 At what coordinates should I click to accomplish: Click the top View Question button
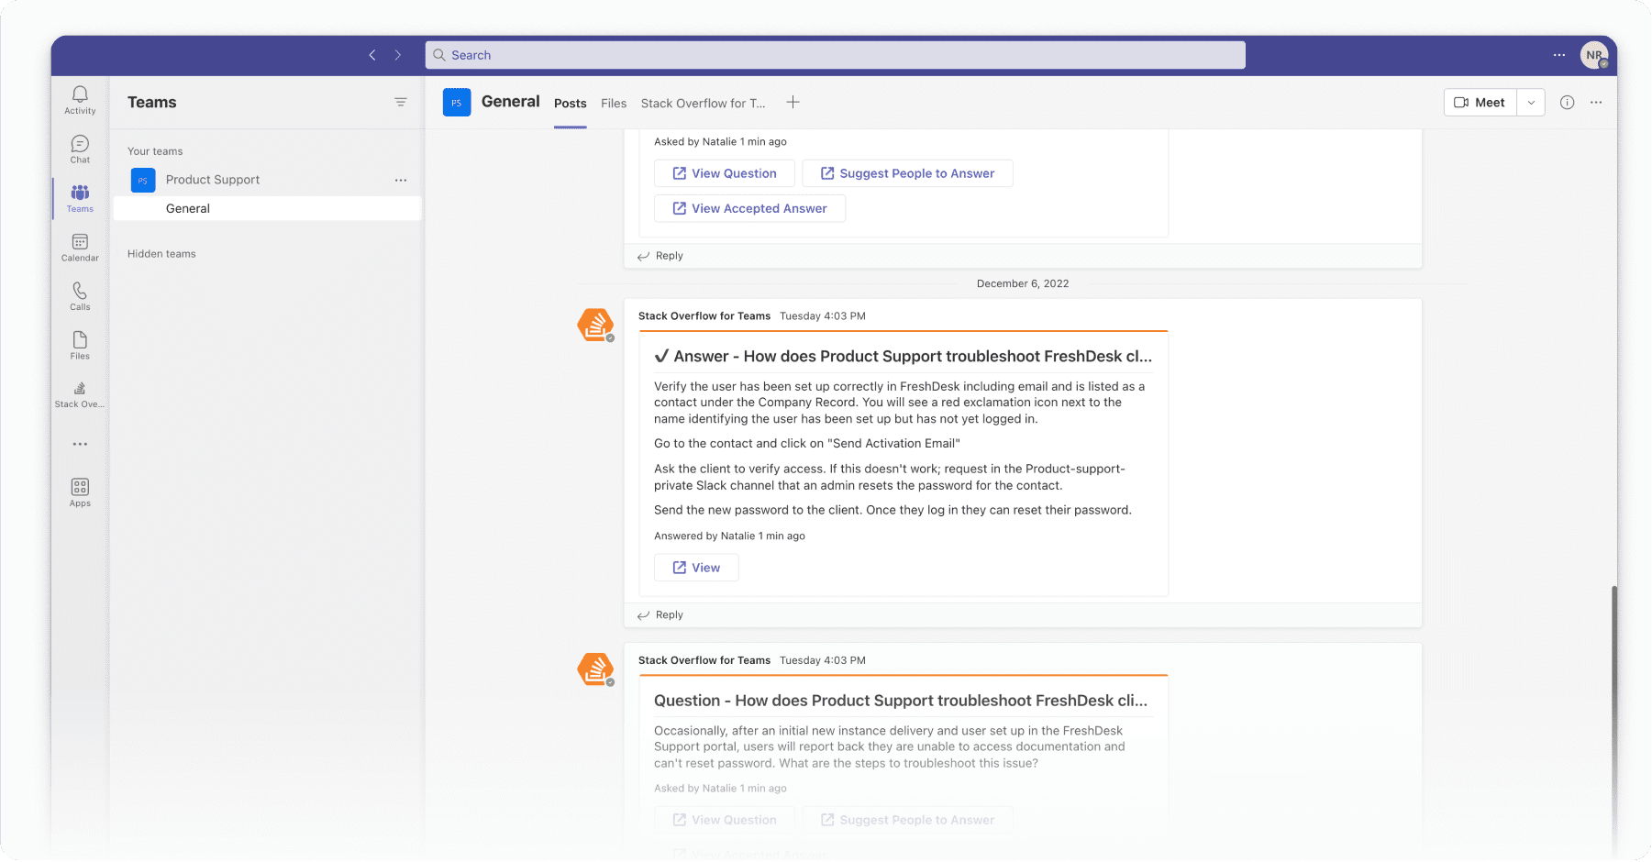pos(725,173)
